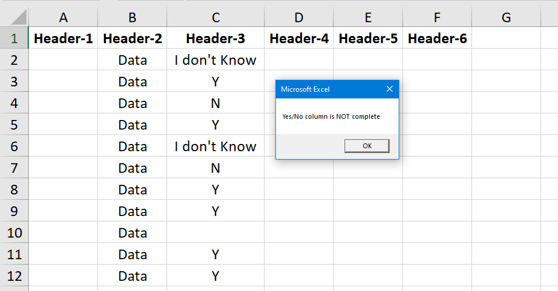Click the Header-1 cell
This screenshot has height=291, width=558.
pos(63,38)
